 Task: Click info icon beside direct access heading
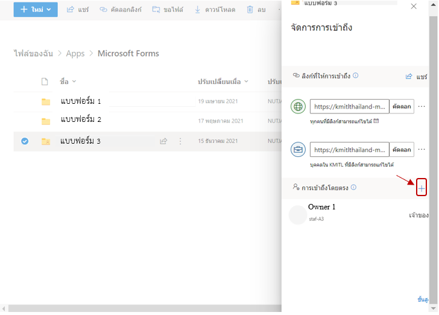(x=353, y=187)
